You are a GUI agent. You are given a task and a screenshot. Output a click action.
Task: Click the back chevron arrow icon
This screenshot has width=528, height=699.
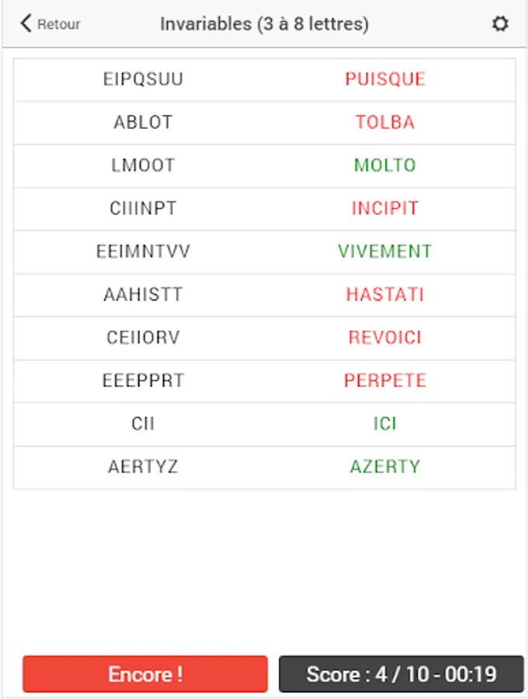(x=26, y=23)
